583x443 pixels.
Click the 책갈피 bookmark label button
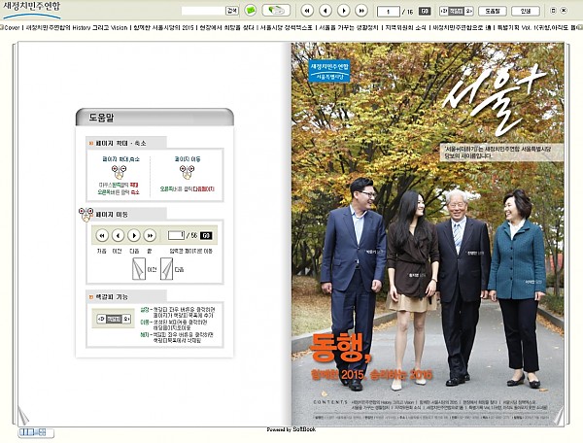pyautogui.click(x=457, y=11)
